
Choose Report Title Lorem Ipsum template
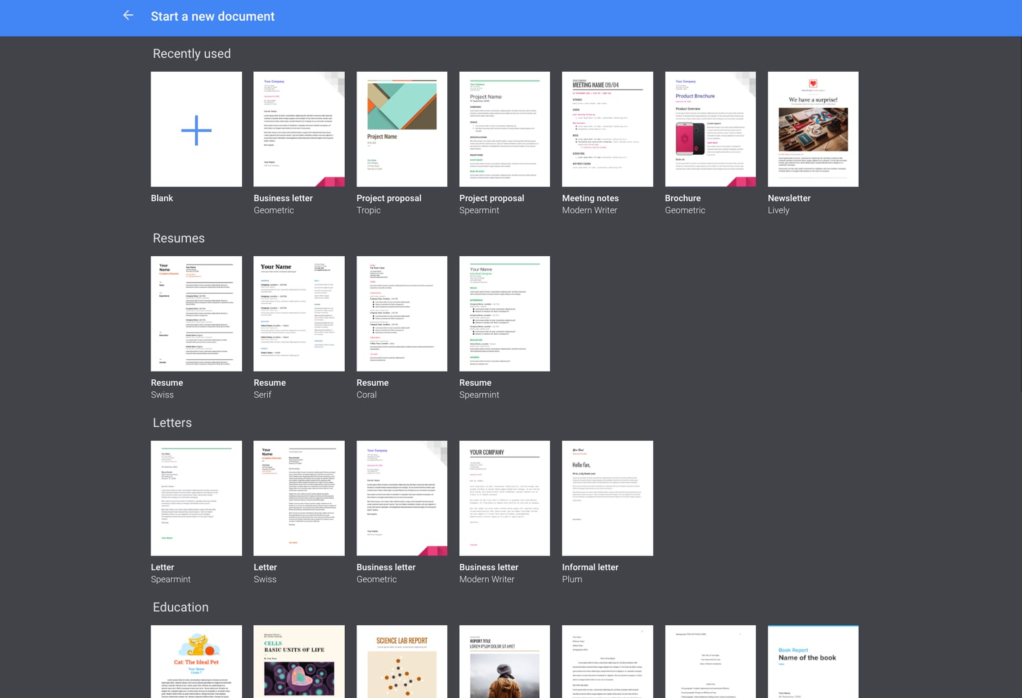coord(504,661)
